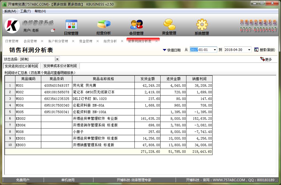Select purchase amount 13,800.00 cell
This screenshot has width=281, height=185.
point(173,145)
